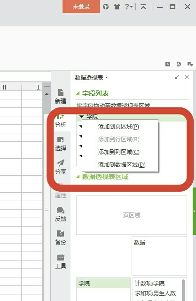This screenshot has width=196, height=301.
Task: Open the 备份 backup sidebar icon
Action: [61, 238]
